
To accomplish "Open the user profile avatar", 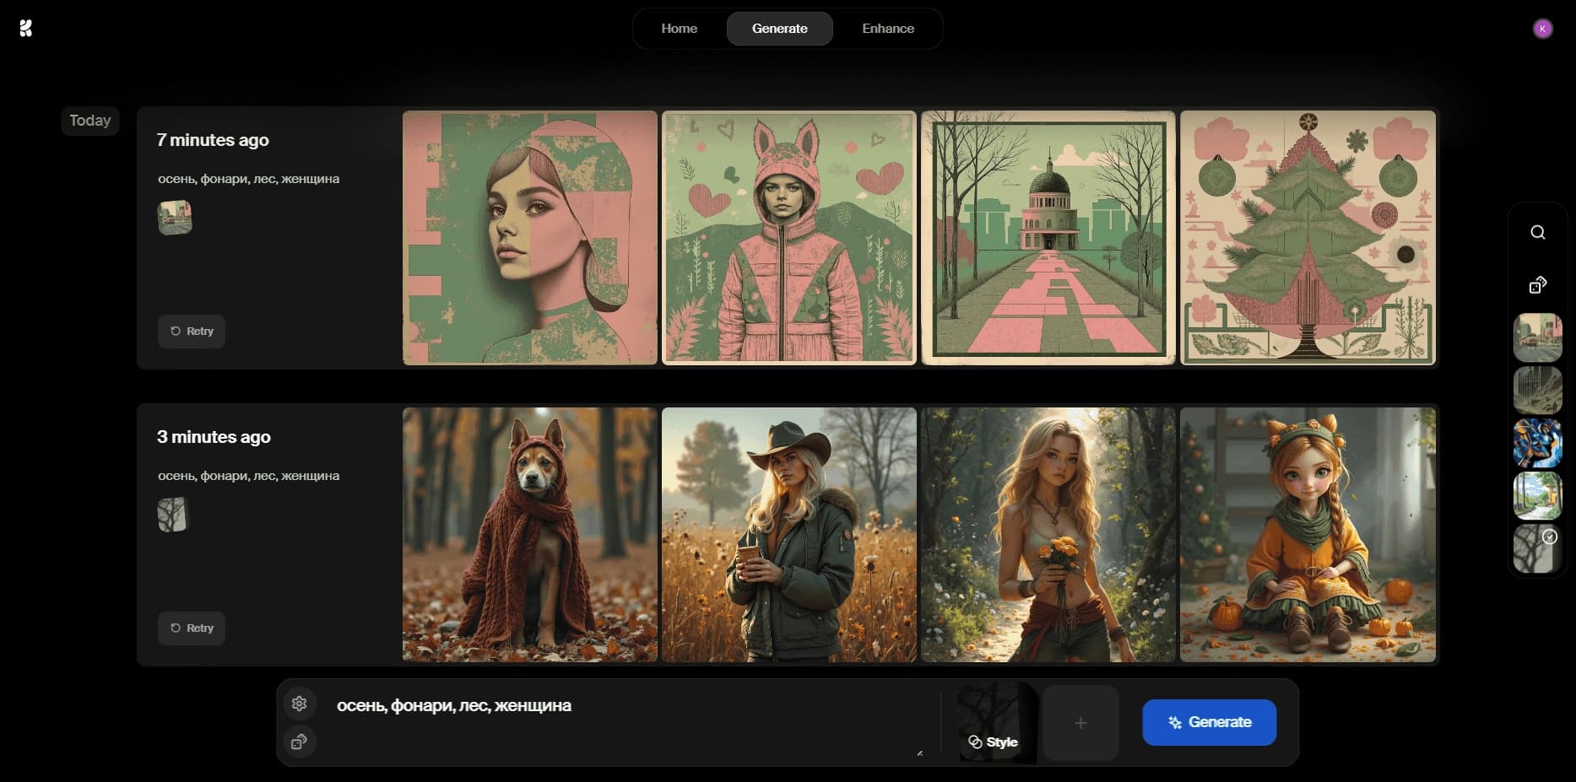I will click(x=1542, y=29).
